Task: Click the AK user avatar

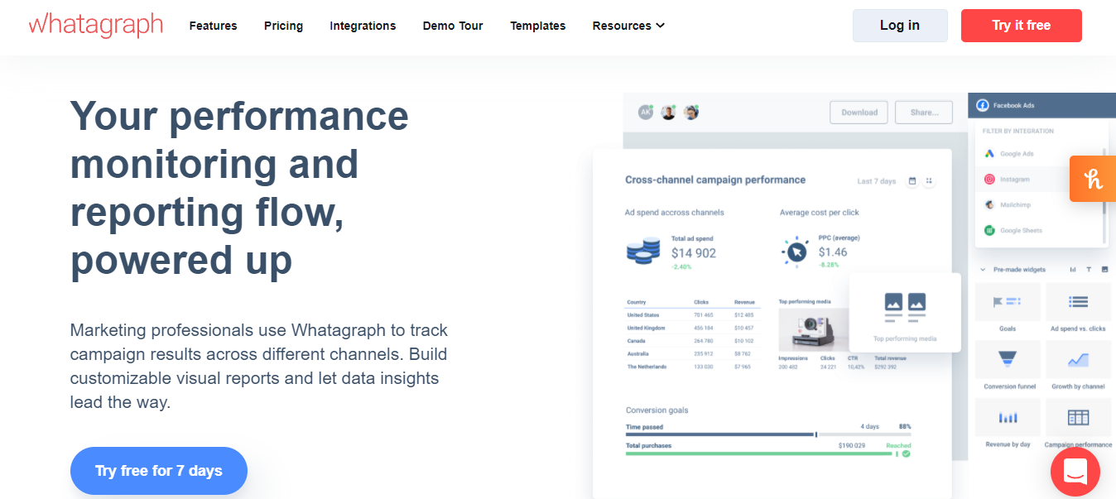Action: (646, 113)
